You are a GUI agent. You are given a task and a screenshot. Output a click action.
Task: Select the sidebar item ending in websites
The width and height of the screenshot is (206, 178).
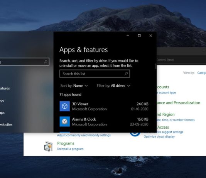click(6, 124)
